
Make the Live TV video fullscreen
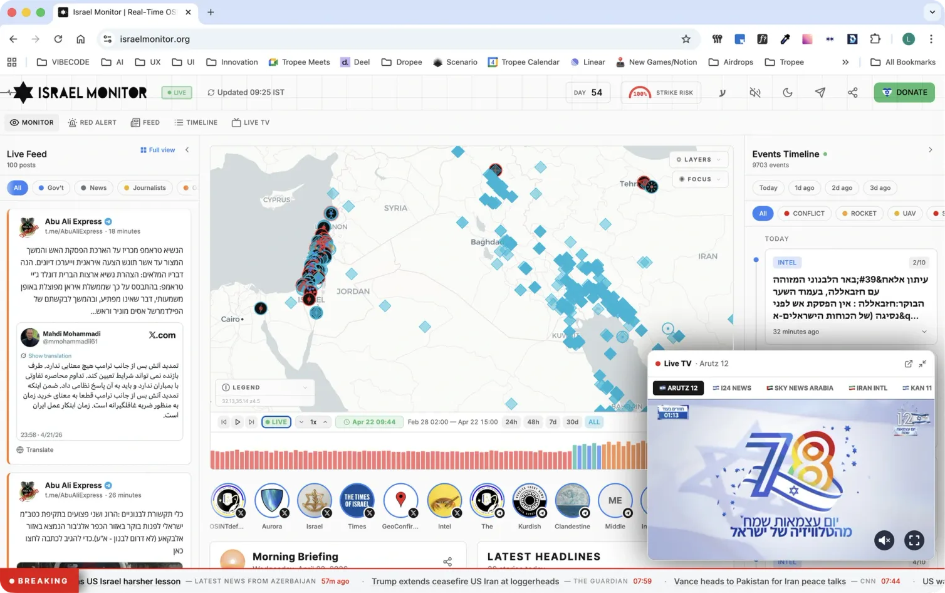[914, 540]
